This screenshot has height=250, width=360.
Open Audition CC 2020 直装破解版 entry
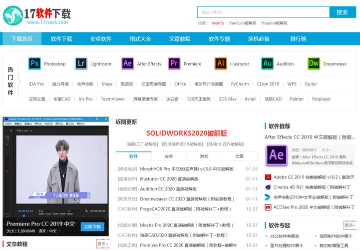pyautogui.click(x=168, y=189)
